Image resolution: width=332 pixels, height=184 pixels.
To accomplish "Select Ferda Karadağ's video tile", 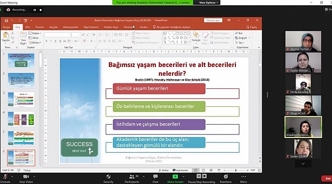I will tap(303, 84).
